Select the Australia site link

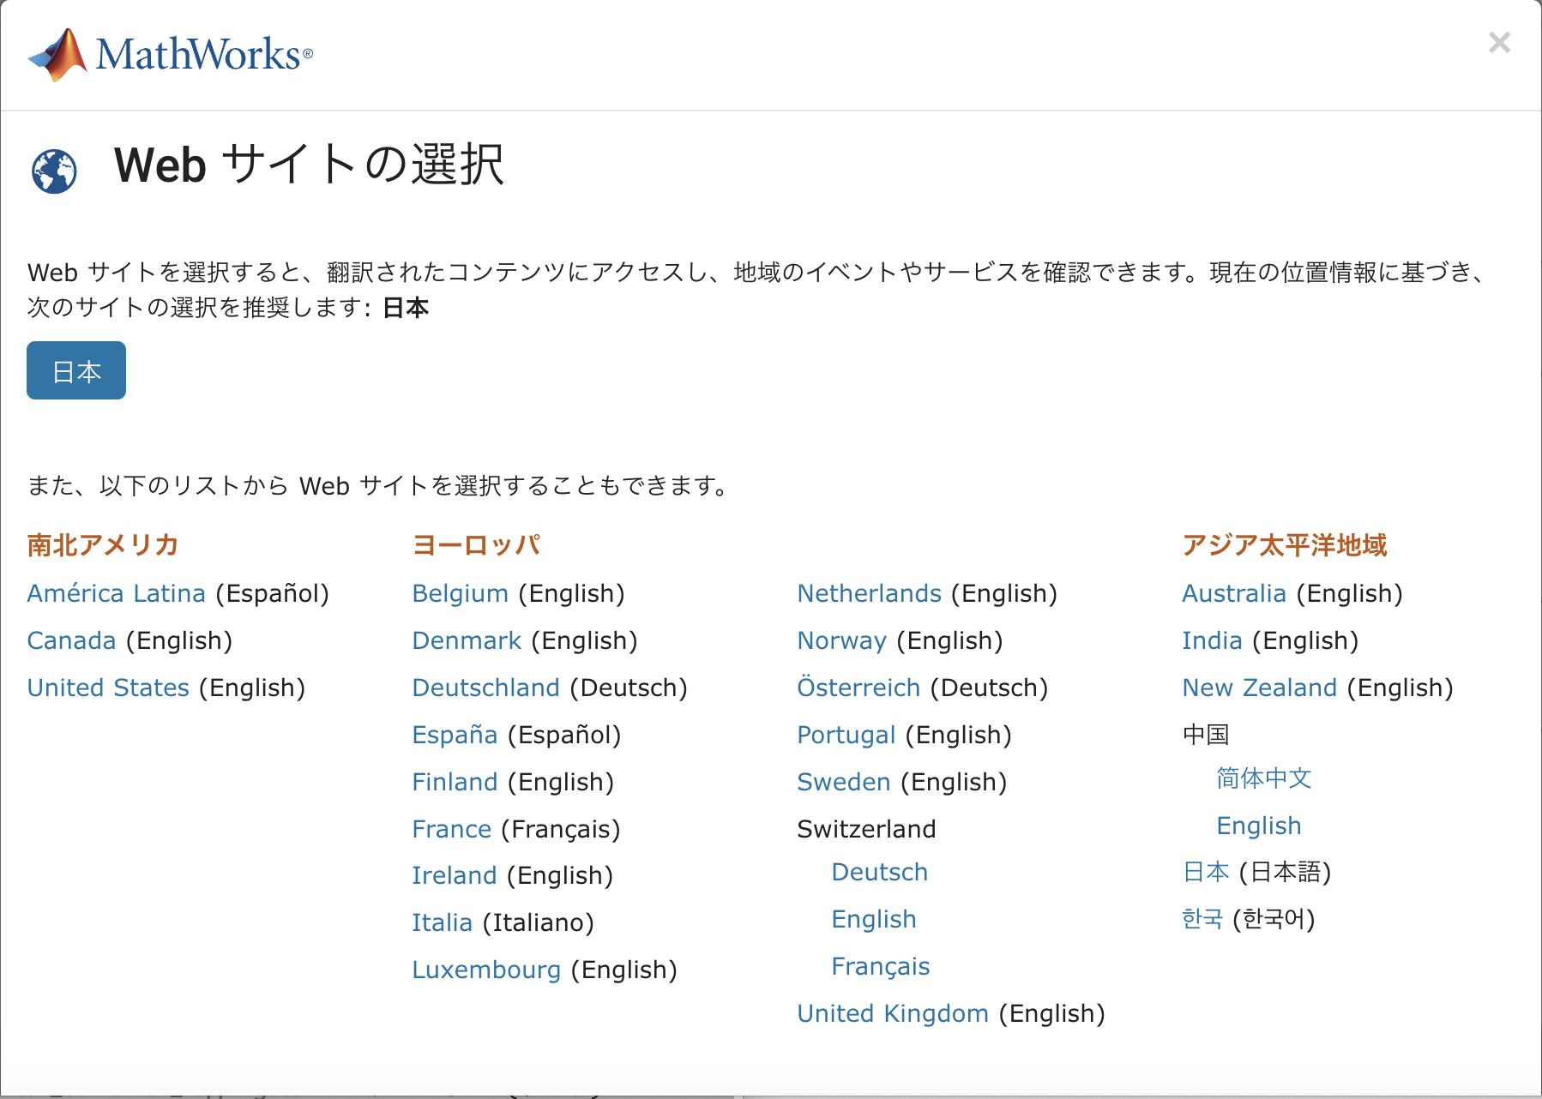point(1233,593)
